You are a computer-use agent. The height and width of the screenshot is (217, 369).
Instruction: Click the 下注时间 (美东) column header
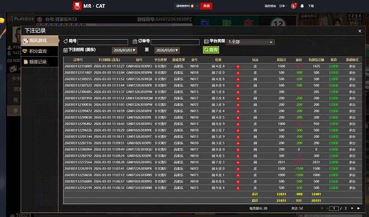point(109,60)
